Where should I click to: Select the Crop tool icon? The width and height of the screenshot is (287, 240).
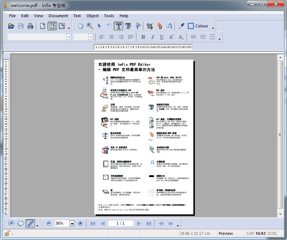(x=149, y=26)
